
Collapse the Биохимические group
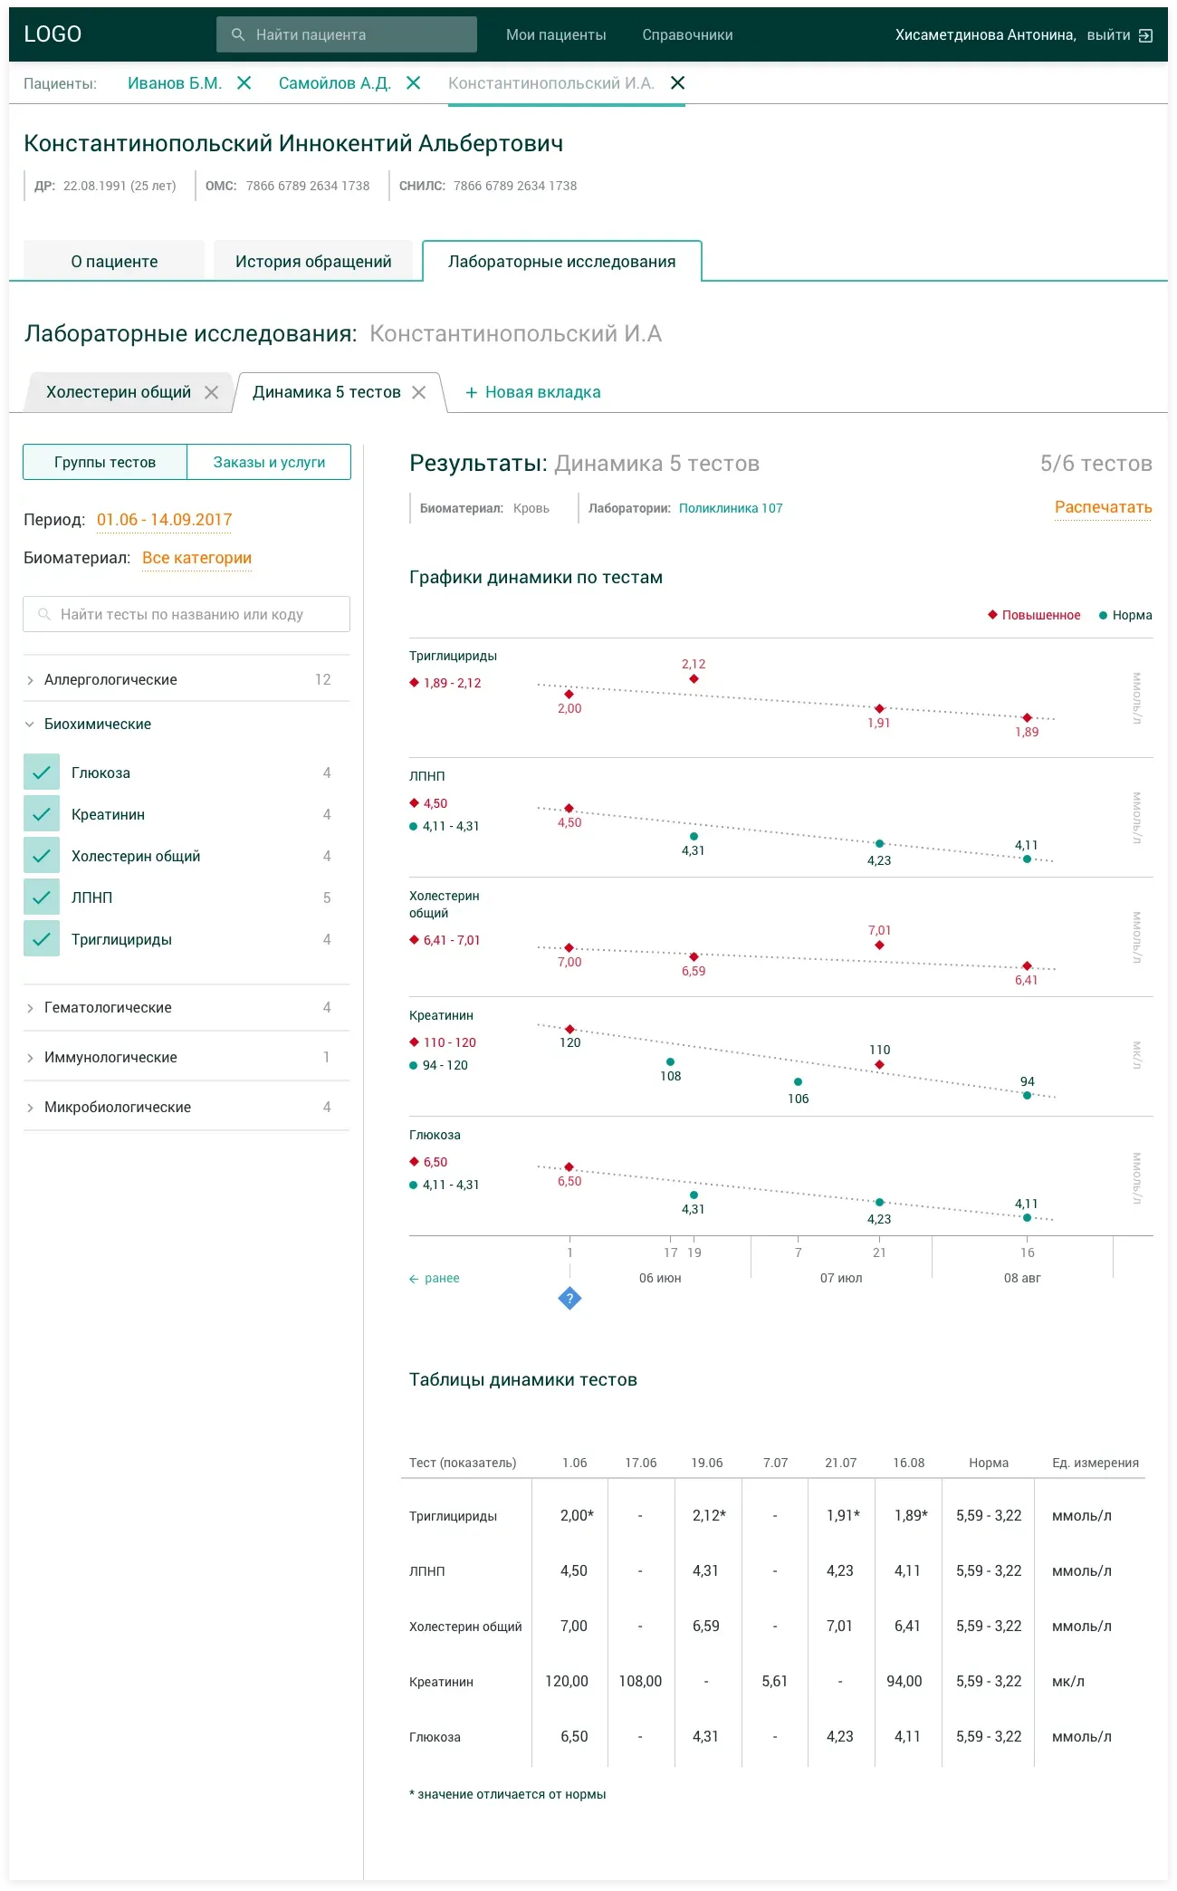(x=187, y=724)
